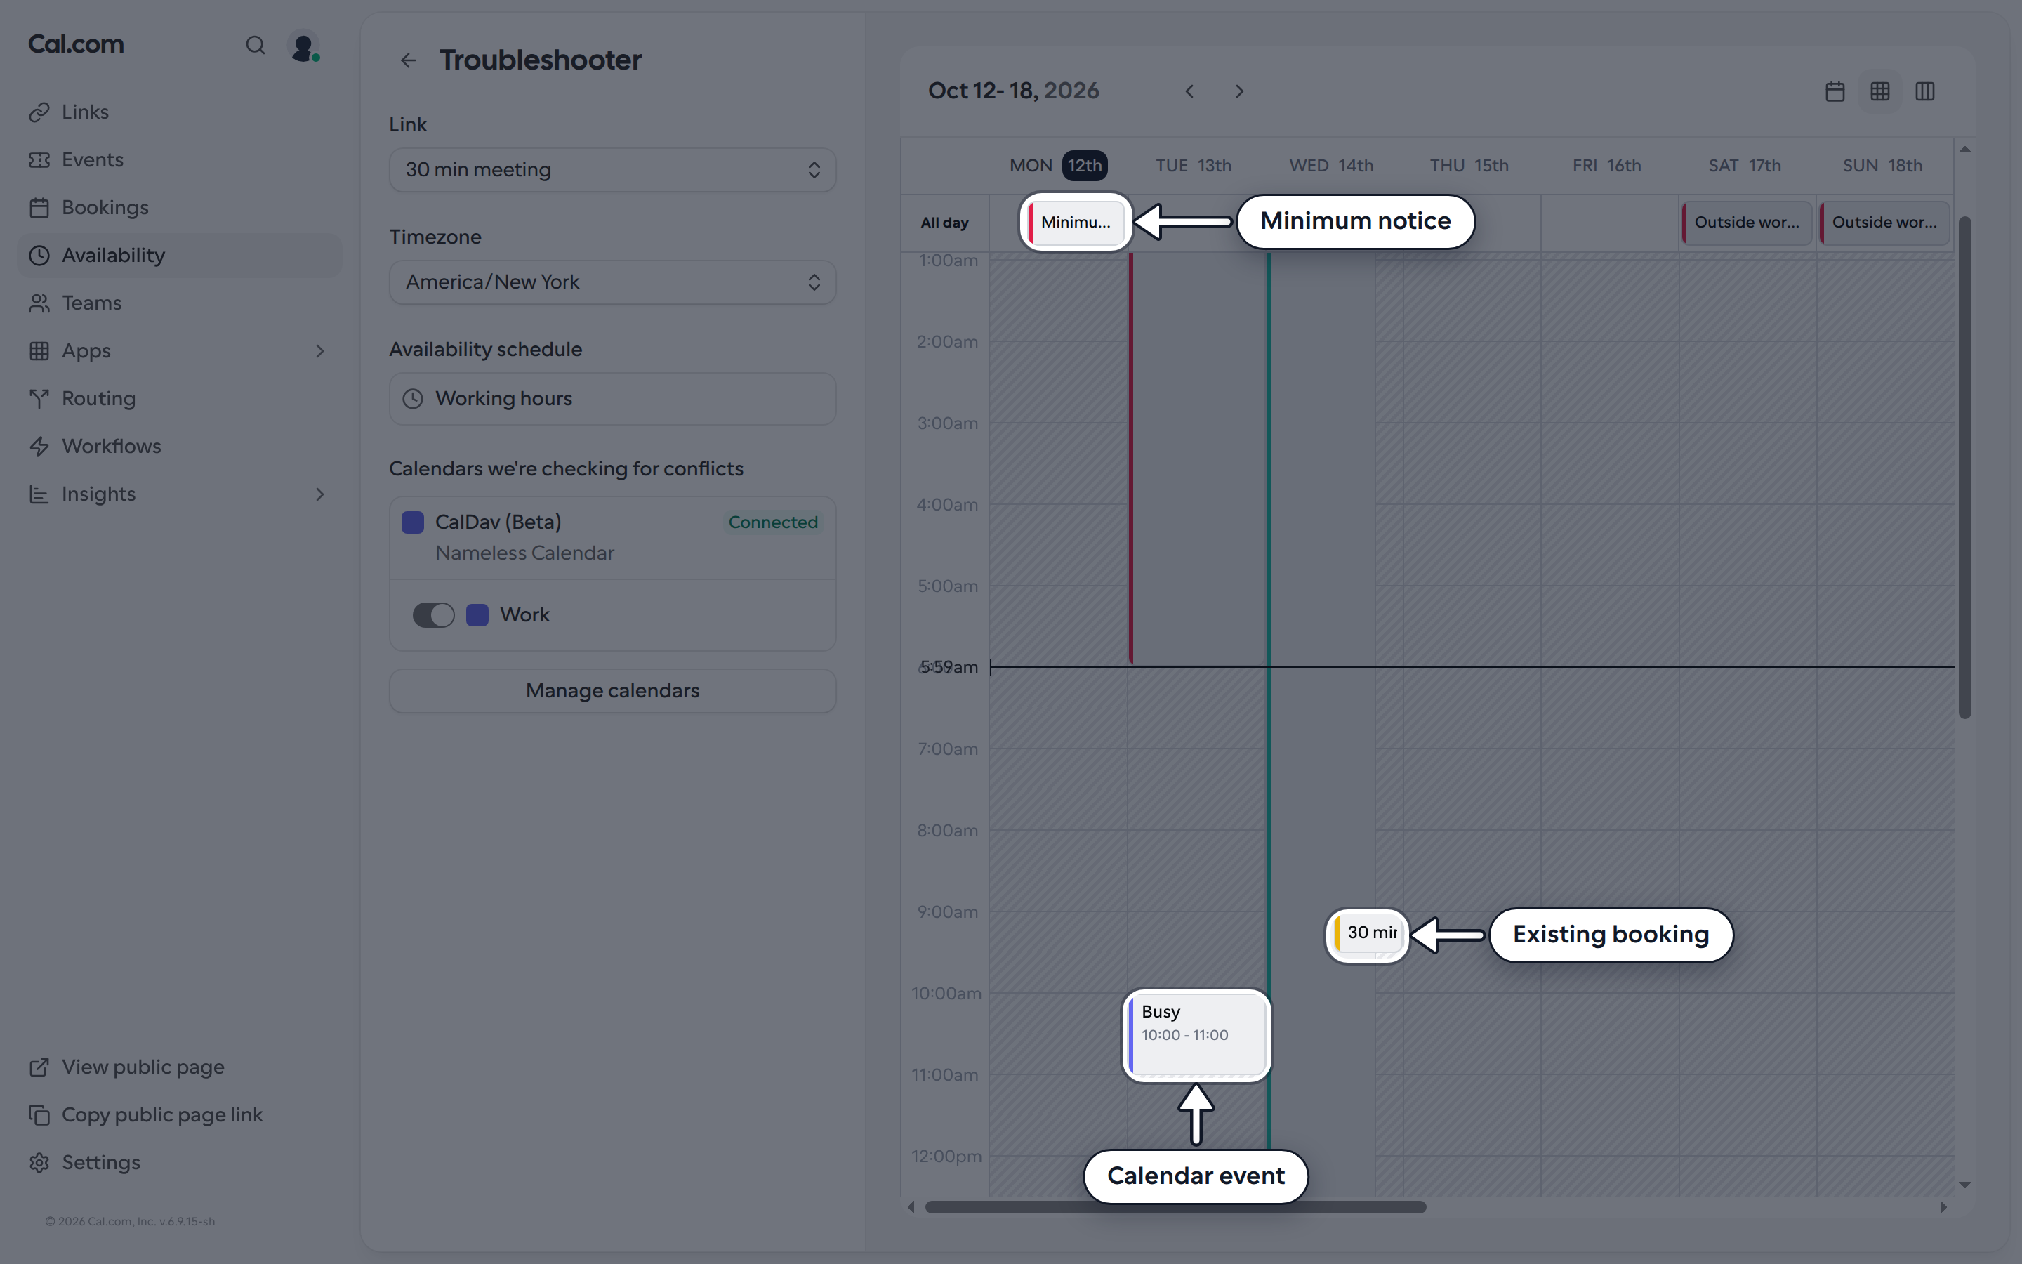
Task: Go back using the Troubleshooter arrow
Action: pyautogui.click(x=409, y=60)
